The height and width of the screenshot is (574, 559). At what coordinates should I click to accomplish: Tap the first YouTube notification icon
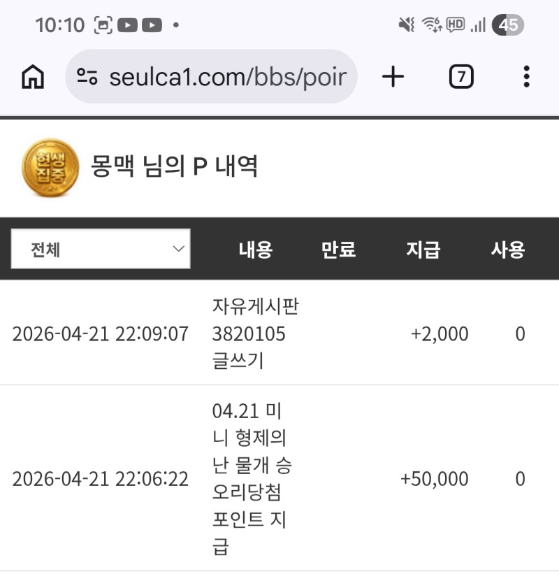click(x=127, y=26)
